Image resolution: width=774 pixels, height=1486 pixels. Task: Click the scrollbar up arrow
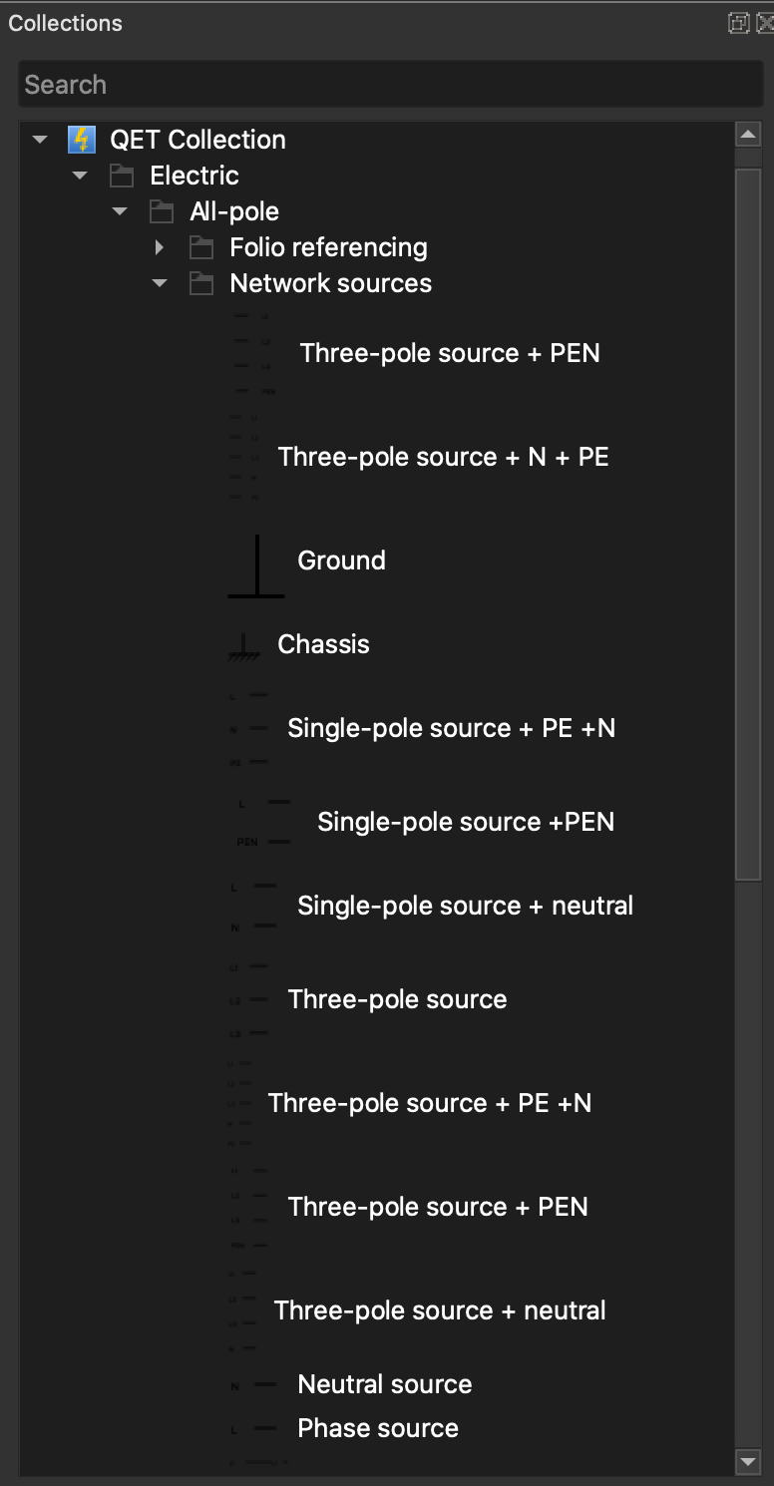point(747,135)
